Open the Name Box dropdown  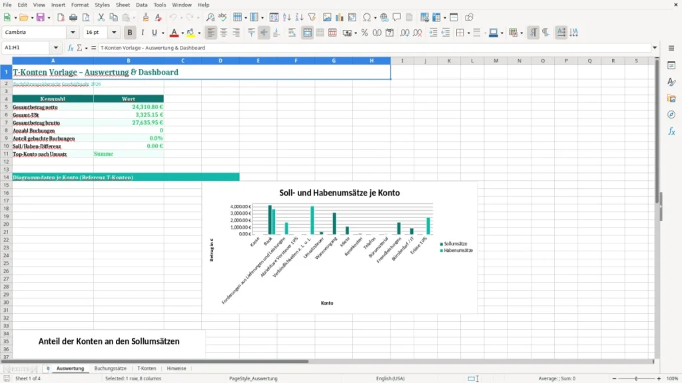[x=56, y=48]
